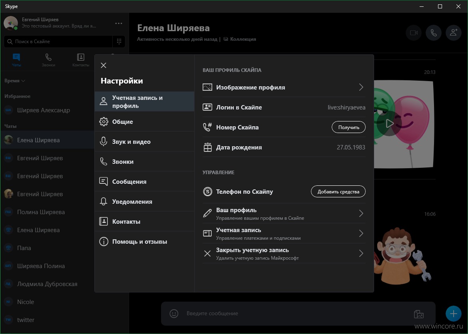This screenshot has height=334, width=468.
Task: Open the More options ellipsis menu
Action: point(119,23)
